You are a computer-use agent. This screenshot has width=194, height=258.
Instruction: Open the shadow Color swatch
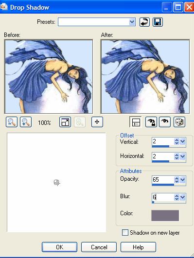point(165,215)
